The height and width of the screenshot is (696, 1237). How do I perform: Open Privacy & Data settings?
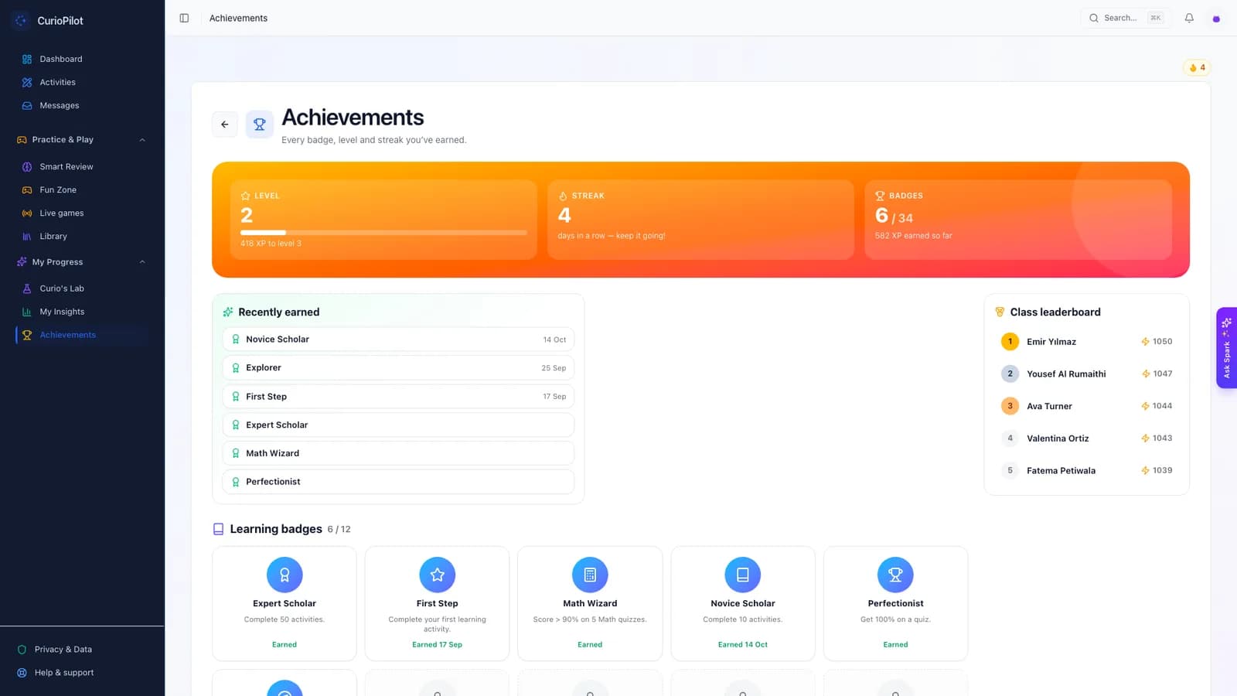pyautogui.click(x=82, y=650)
